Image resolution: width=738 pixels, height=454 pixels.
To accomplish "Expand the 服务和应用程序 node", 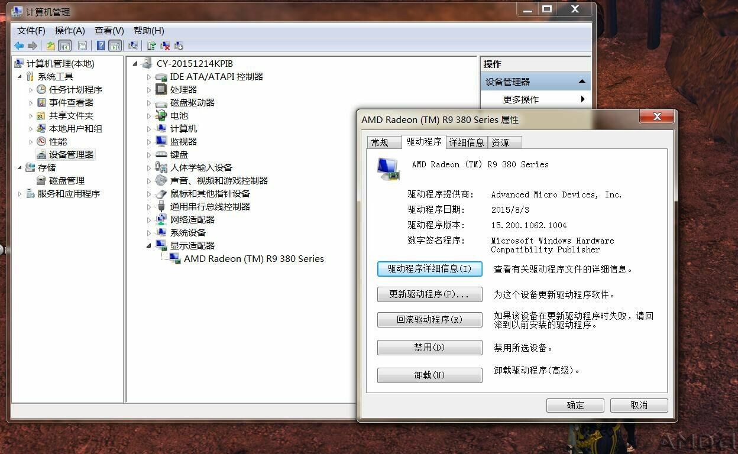I will [x=20, y=194].
